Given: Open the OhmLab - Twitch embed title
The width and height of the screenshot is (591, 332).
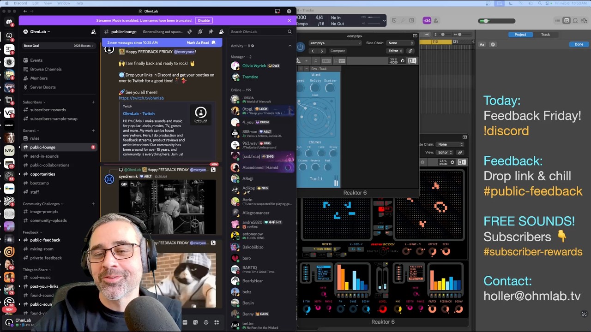Looking at the screenshot, I should pyautogui.click(x=139, y=113).
